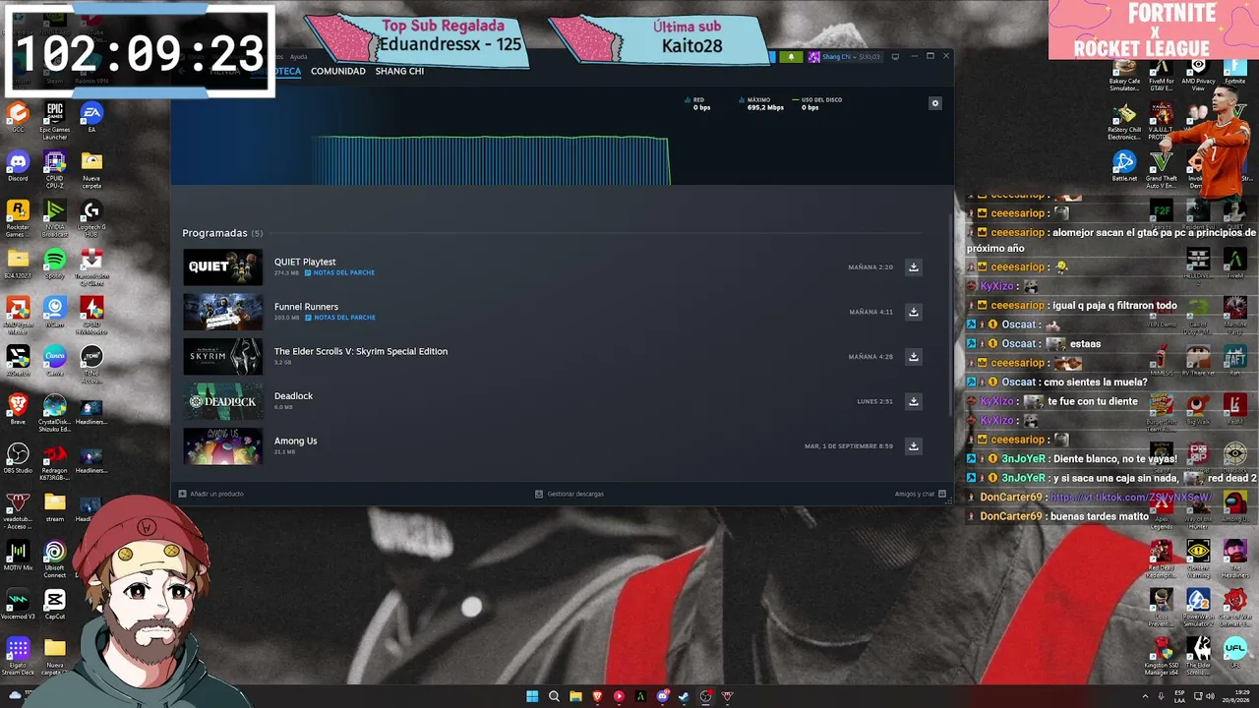Select the Deadlock thumbnail
Viewport: 1259px width, 708px height.
click(x=223, y=401)
